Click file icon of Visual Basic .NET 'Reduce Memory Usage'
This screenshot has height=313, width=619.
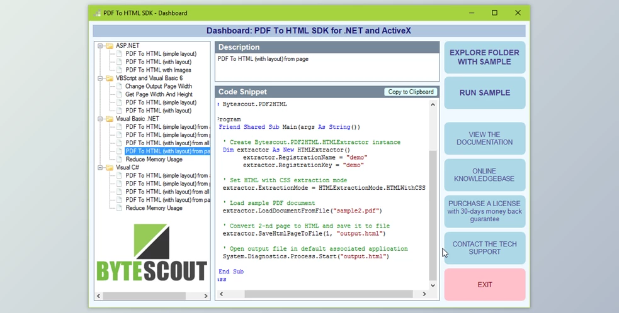click(119, 159)
